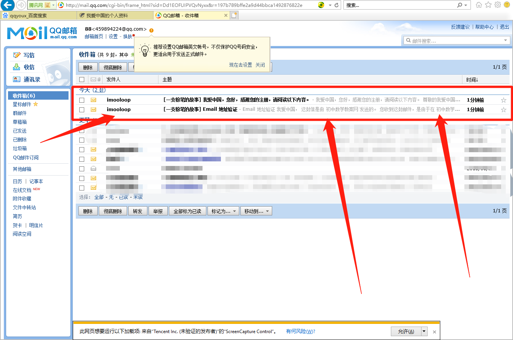513x340 pixels.
Task: Open the 垃圾箱 folder
Action: (20, 148)
